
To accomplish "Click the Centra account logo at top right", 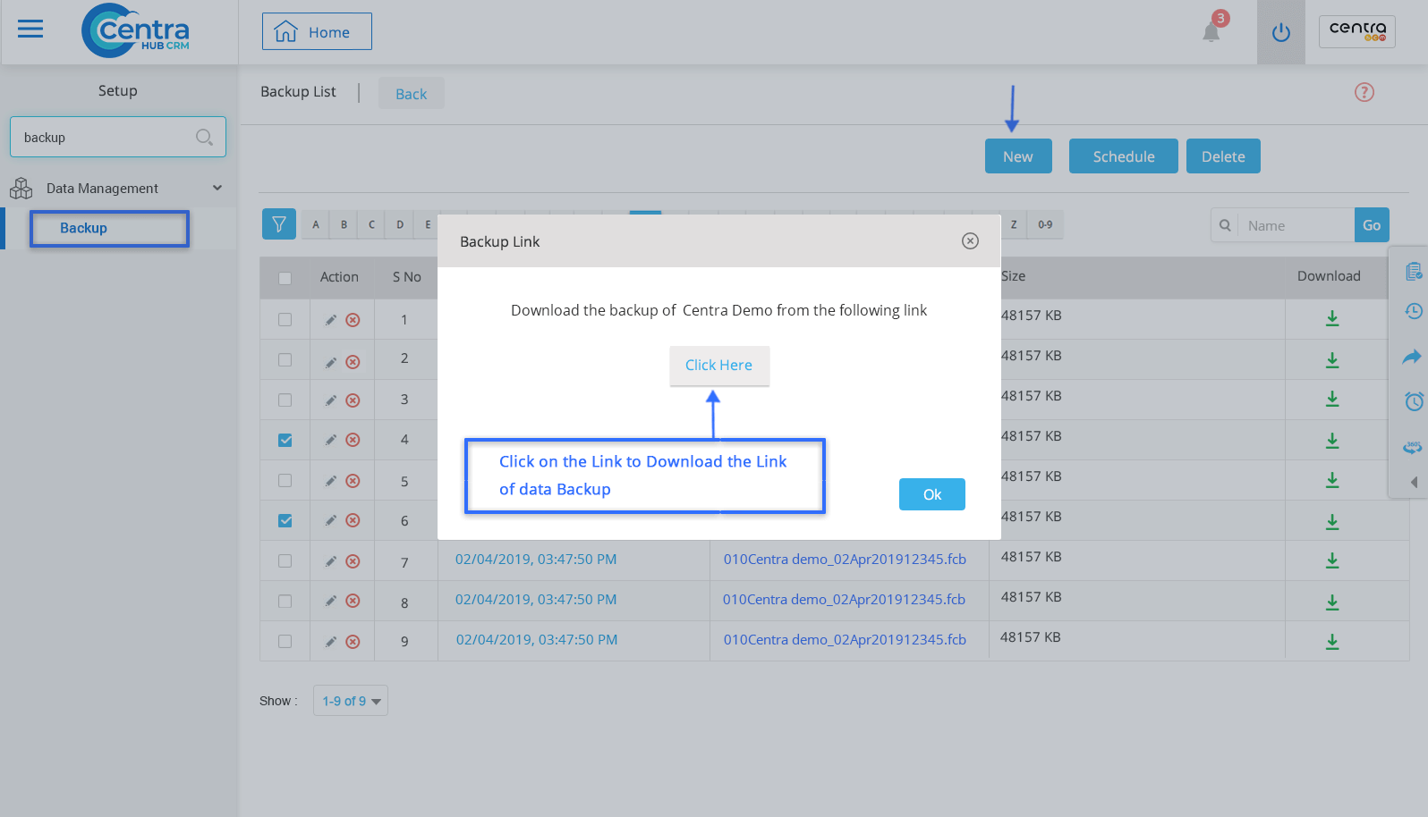I will tap(1357, 31).
